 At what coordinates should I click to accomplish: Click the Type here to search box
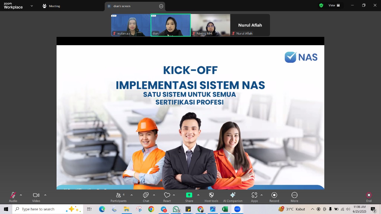[x=48, y=209]
